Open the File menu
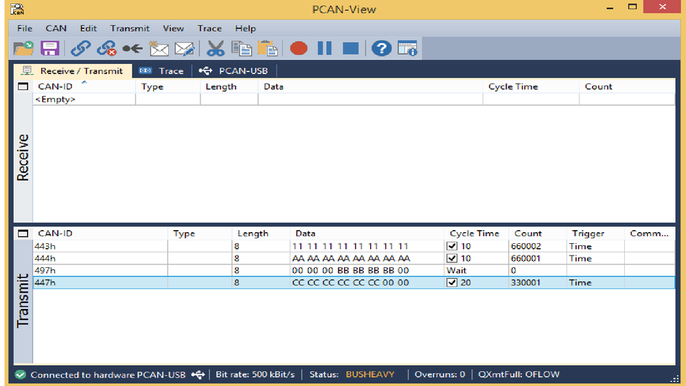The width and height of the screenshot is (686, 386). point(25,28)
